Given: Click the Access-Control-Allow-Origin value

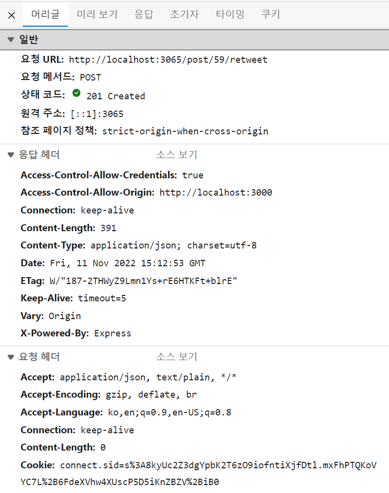Looking at the screenshot, I should click(x=216, y=193).
